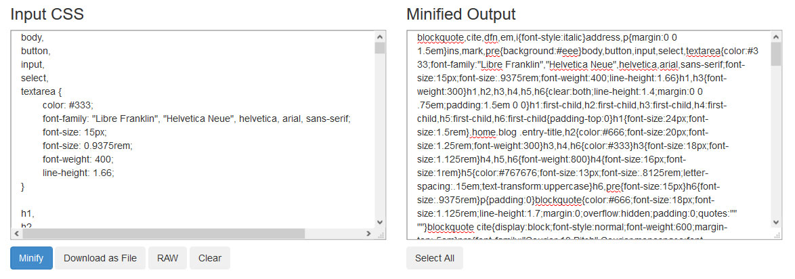The height and width of the screenshot is (279, 795).
Task: Click the line-height: 1.66 line in input
Action: coord(79,173)
